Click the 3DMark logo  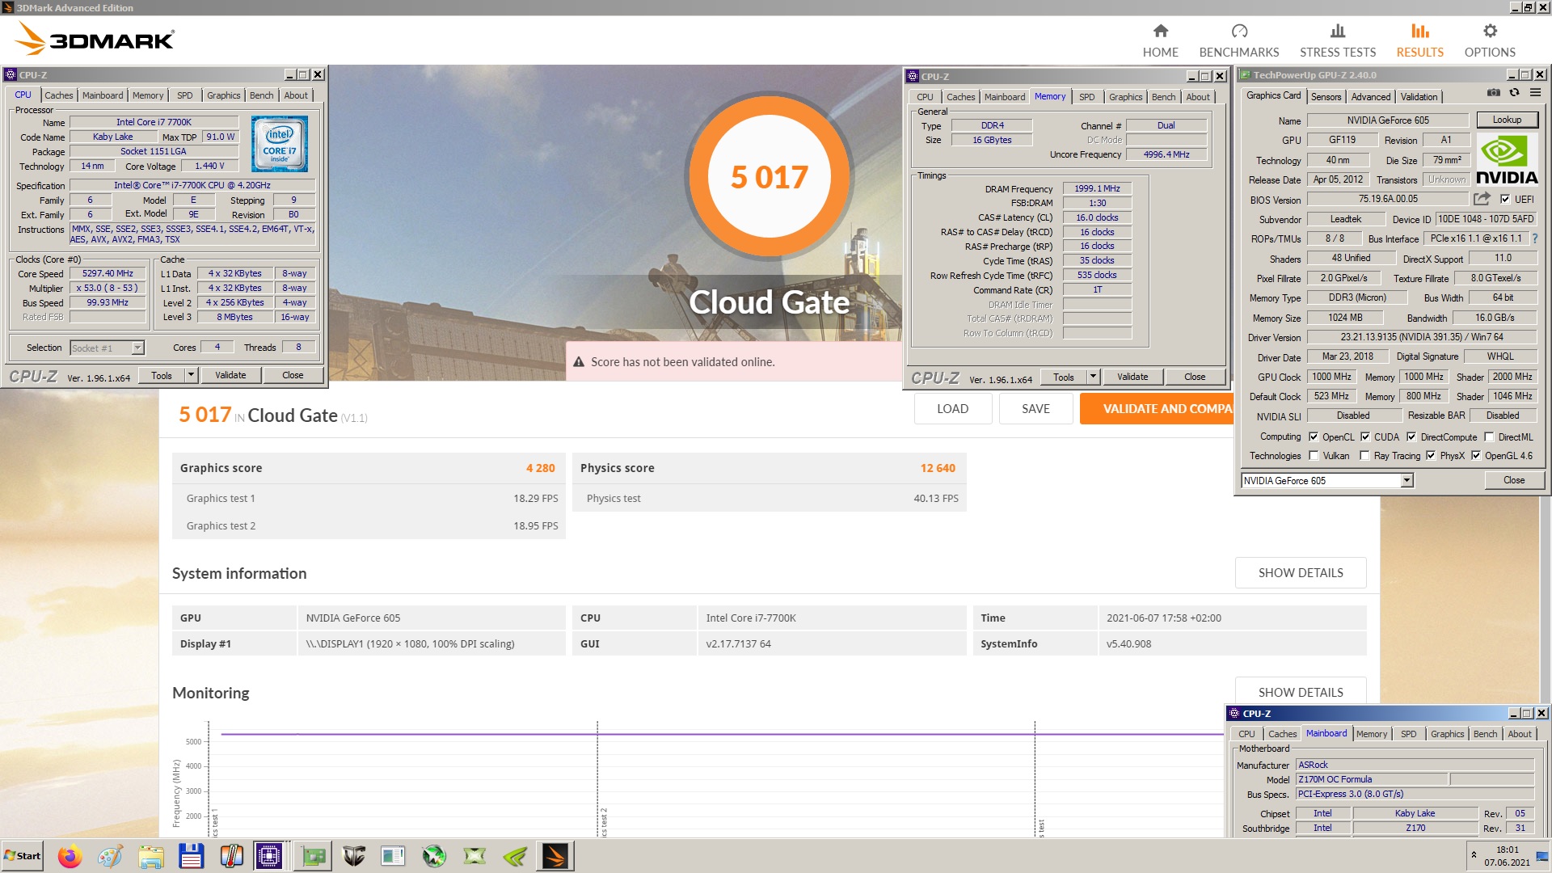tap(95, 39)
